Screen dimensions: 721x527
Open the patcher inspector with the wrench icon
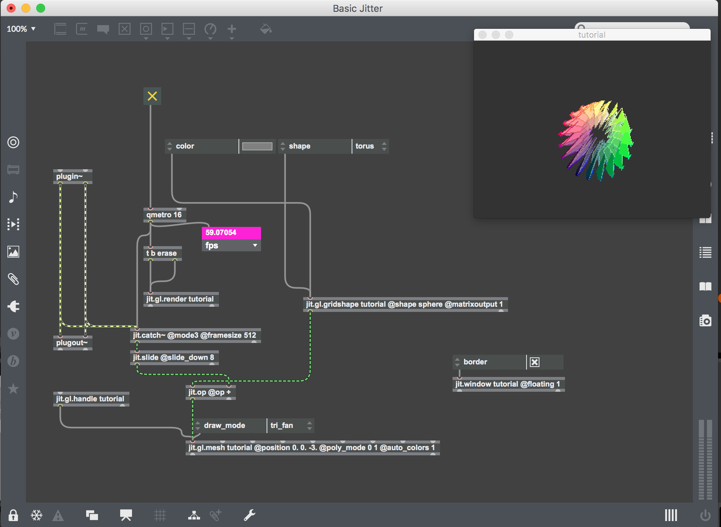(x=250, y=514)
